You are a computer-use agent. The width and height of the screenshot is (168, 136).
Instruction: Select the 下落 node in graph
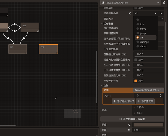49,49
